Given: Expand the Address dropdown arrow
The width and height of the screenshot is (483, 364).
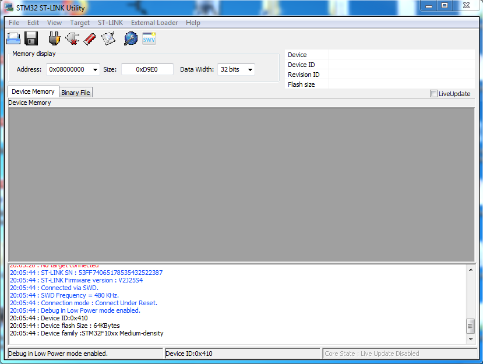Looking at the screenshot, I should point(95,70).
